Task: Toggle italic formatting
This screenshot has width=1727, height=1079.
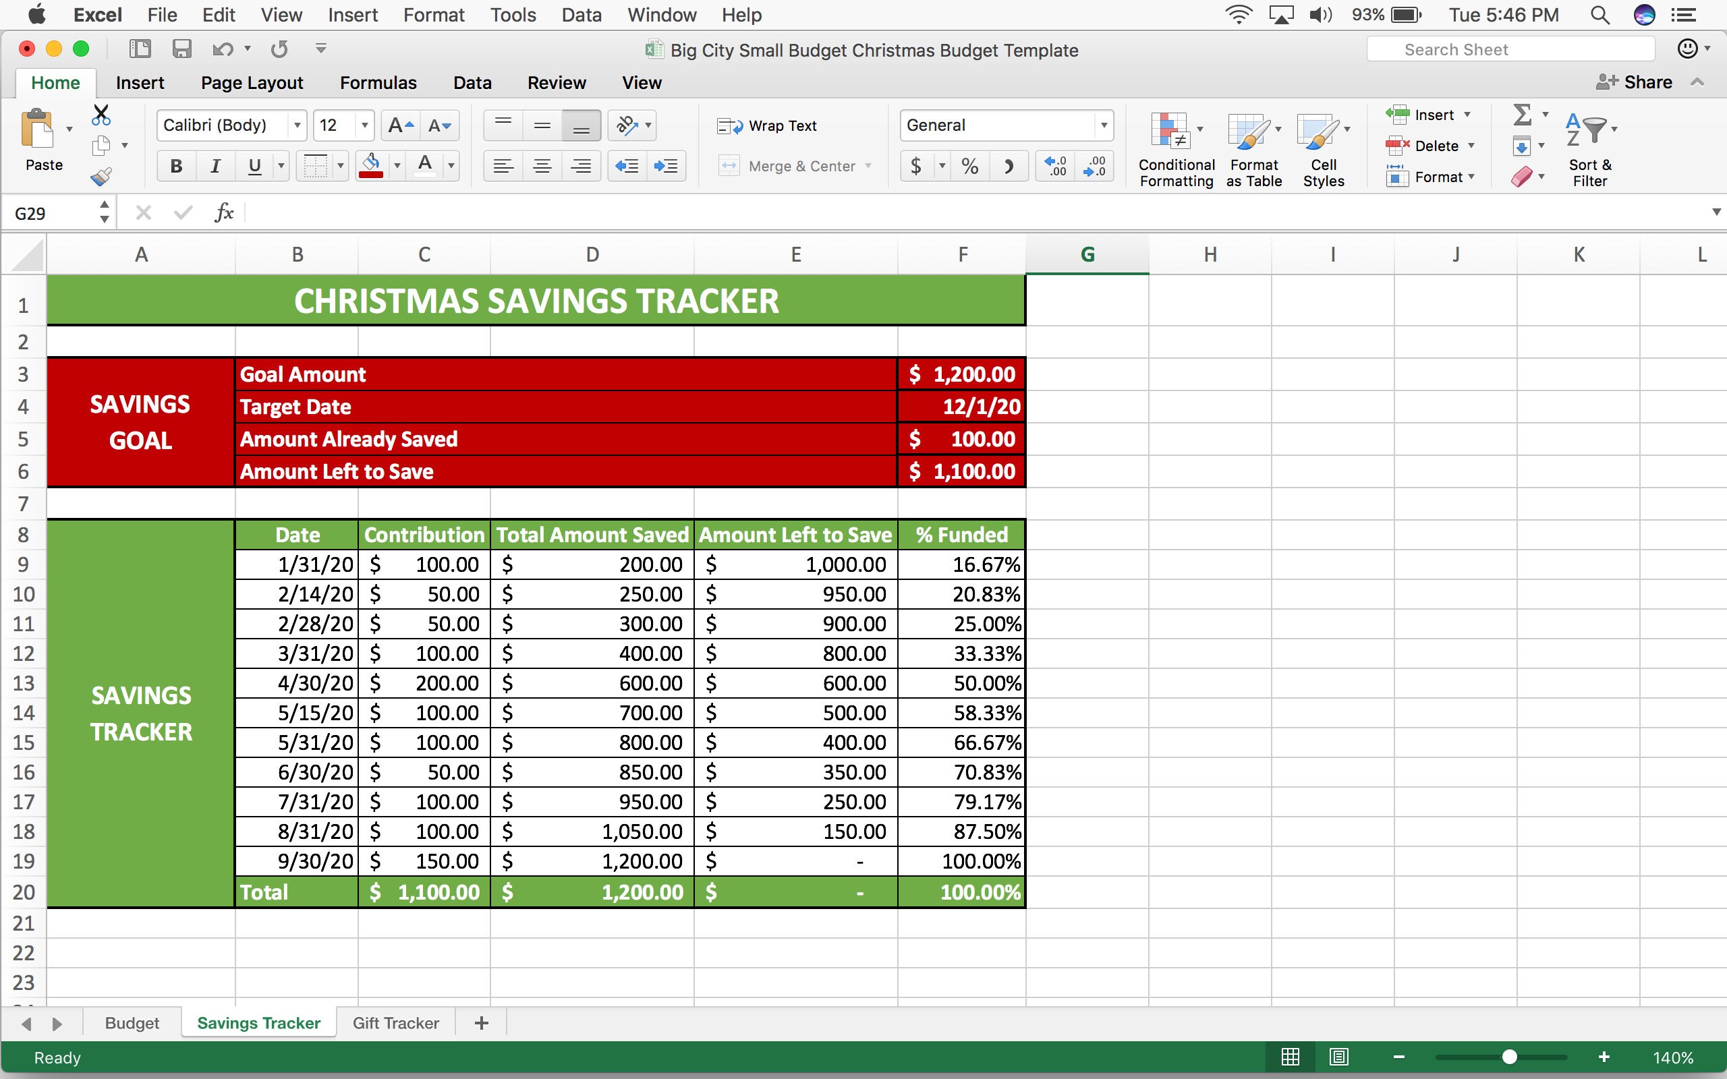Action: coord(215,166)
